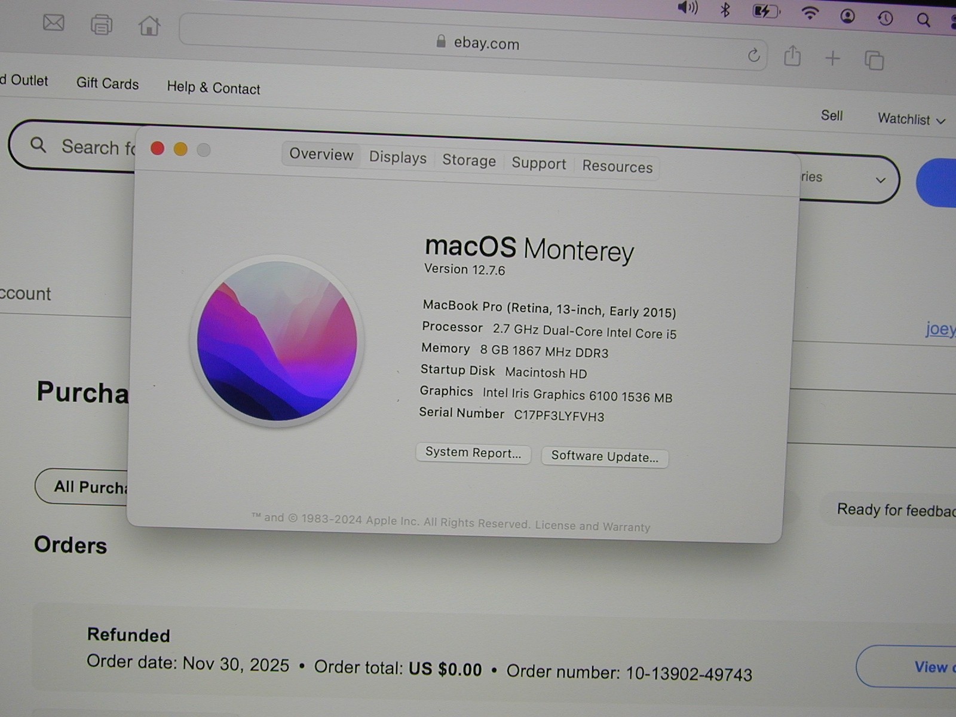The width and height of the screenshot is (956, 717).
Task: Click Intel Iris Graphics 6100 value
Action: (577, 395)
